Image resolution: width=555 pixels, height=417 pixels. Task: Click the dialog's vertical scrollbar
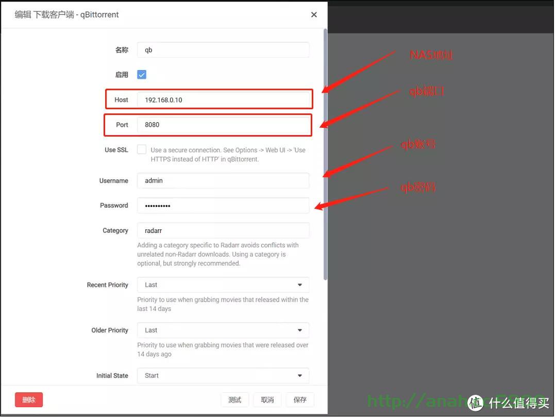point(325,154)
